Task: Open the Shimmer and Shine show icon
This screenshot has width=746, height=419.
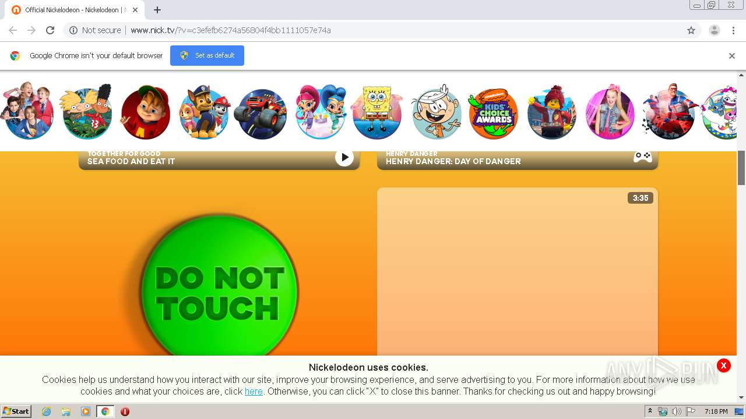Action: click(320, 113)
